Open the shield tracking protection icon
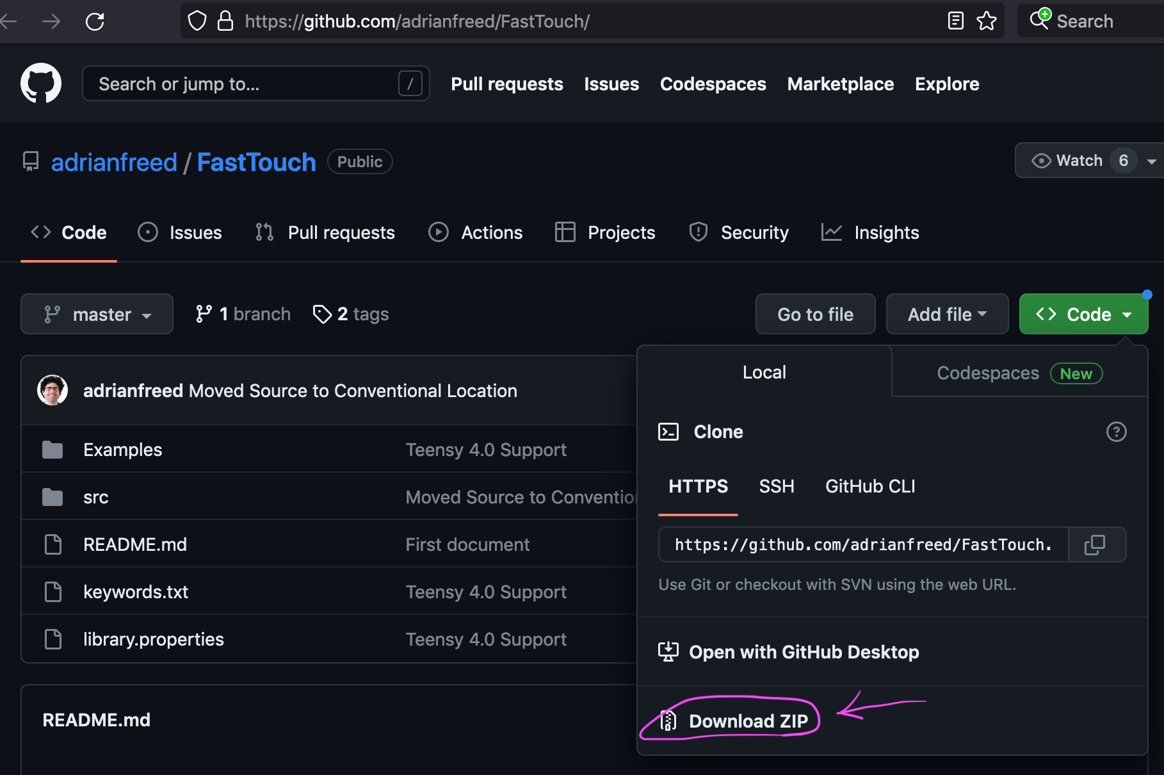 [x=197, y=21]
